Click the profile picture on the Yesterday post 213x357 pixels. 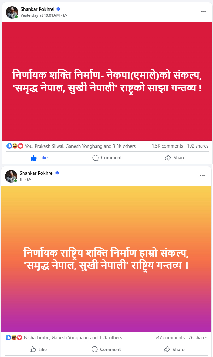[x=12, y=12]
